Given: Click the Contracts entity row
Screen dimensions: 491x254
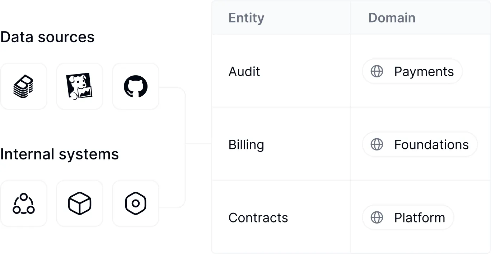Looking at the screenshot, I should click(x=258, y=217).
